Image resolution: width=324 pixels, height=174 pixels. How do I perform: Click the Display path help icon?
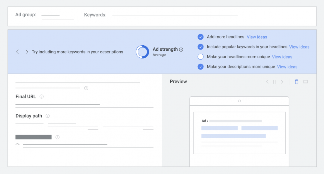point(47,116)
